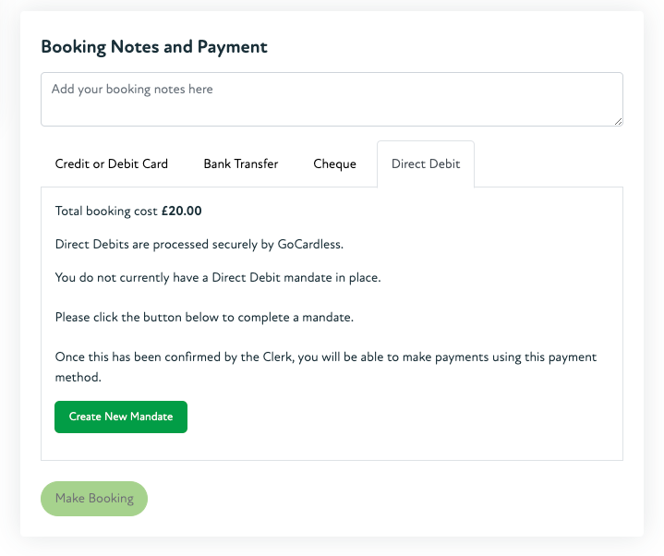Click the Booking Notes and Payment heading
The width and height of the screenshot is (664, 556).
[x=154, y=47]
